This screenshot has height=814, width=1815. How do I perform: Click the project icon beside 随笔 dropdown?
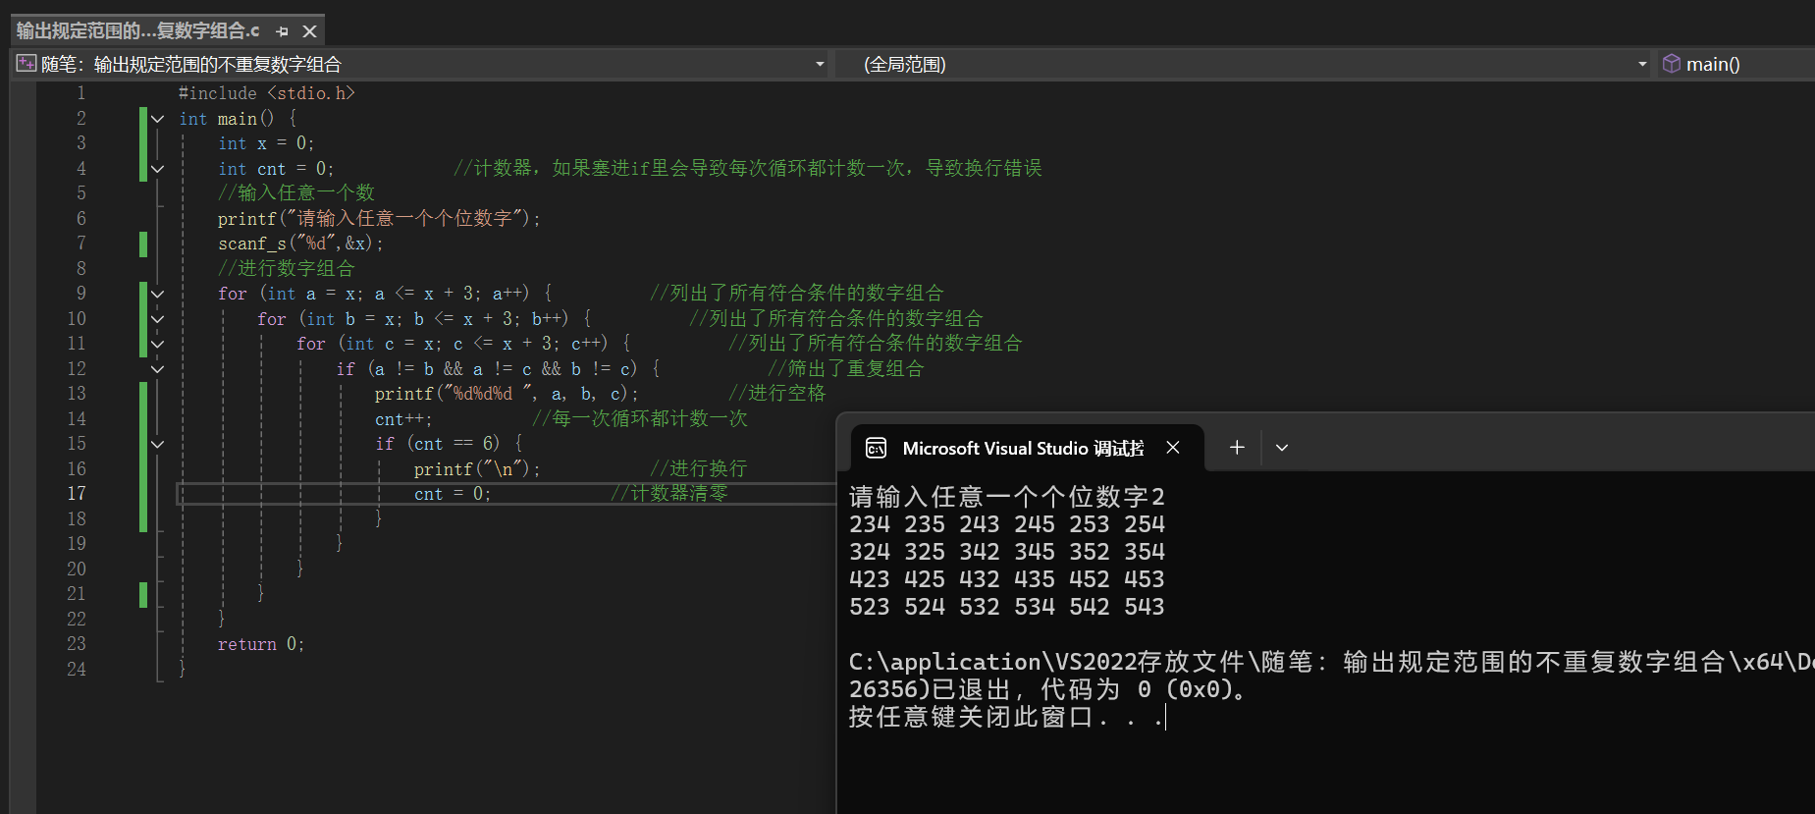[x=27, y=64]
